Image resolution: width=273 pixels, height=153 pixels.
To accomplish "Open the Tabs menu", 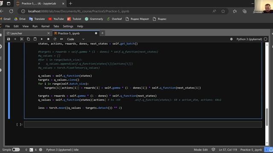I will pyautogui.click(x=56, y=26).
